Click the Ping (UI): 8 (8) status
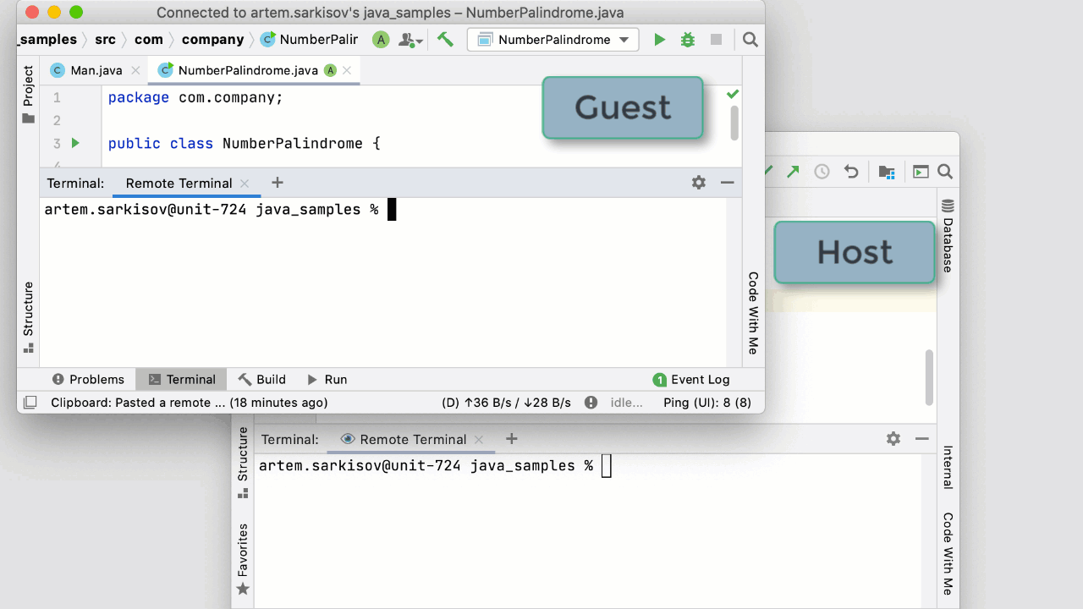This screenshot has height=609, width=1083. click(x=707, y=403)
